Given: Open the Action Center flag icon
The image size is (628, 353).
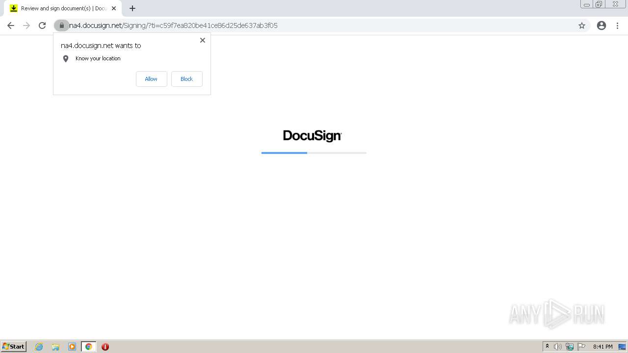Looking at the screenshot, I should [x=581, y=347].
